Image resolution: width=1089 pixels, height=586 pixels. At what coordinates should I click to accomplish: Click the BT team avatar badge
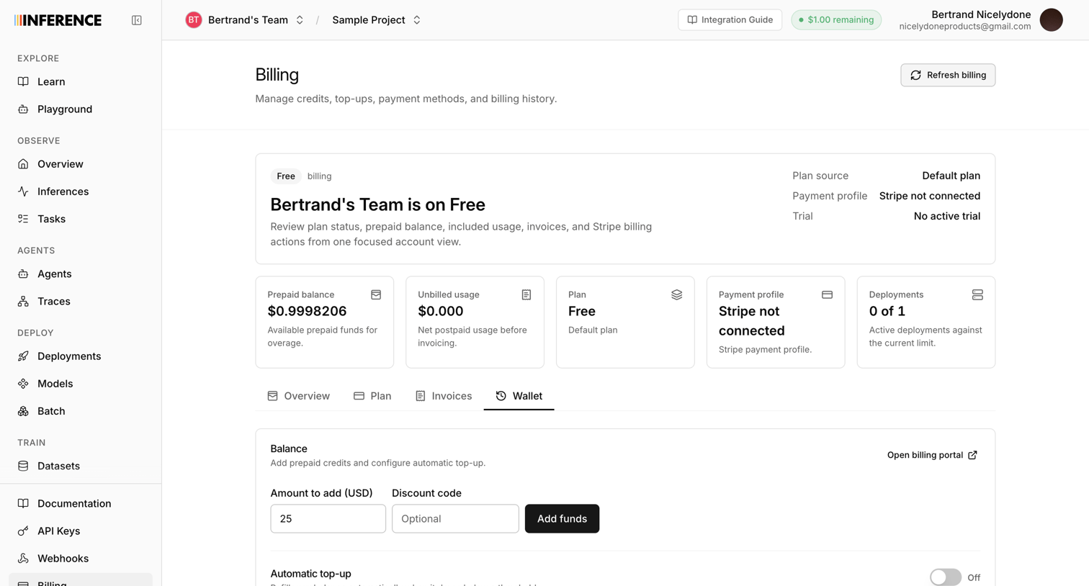193,20
